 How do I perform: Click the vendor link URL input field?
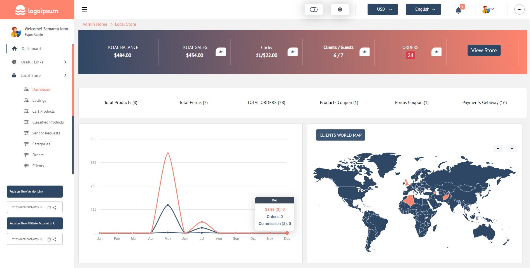coord(28,207)
